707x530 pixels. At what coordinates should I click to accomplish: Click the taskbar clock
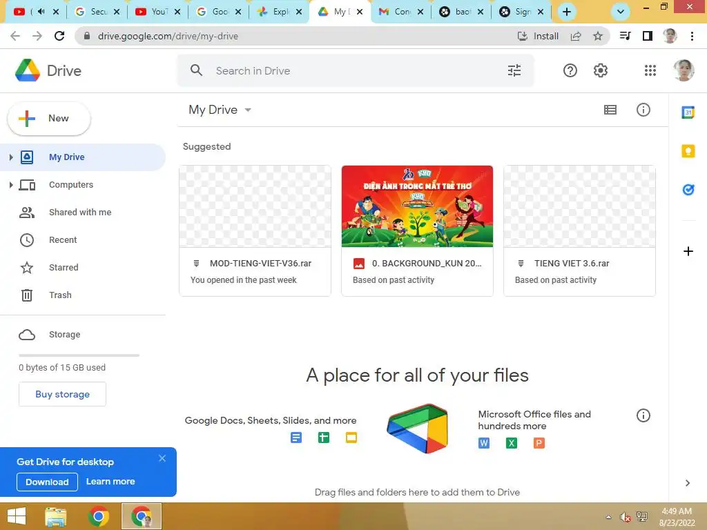click(x=677, y=517)
